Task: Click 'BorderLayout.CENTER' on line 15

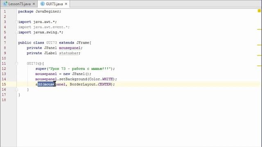Action: click(x=90, y=85)
